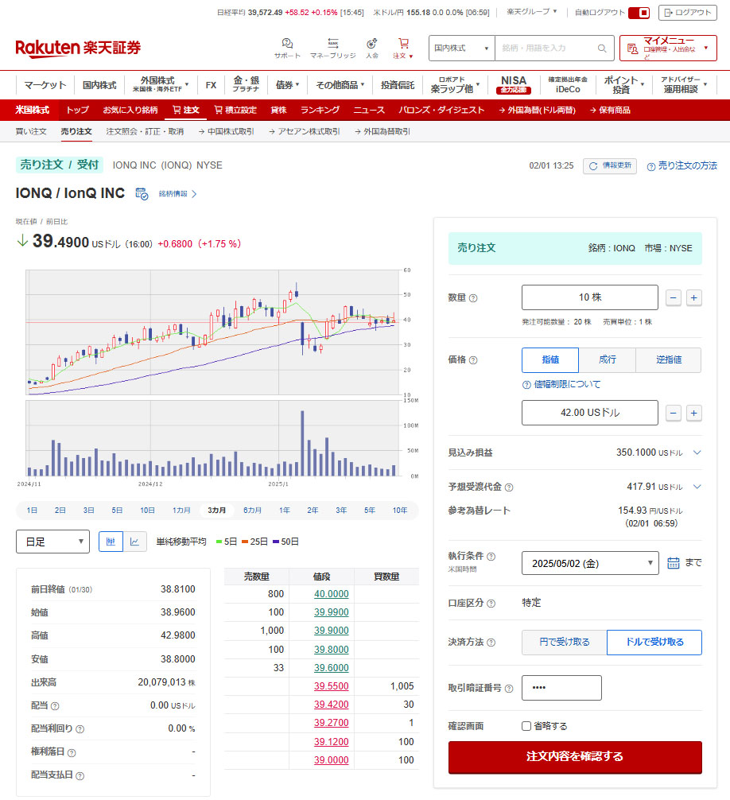
Task: Select receive in dollars settlement option
Action: (x=654, y=642)
